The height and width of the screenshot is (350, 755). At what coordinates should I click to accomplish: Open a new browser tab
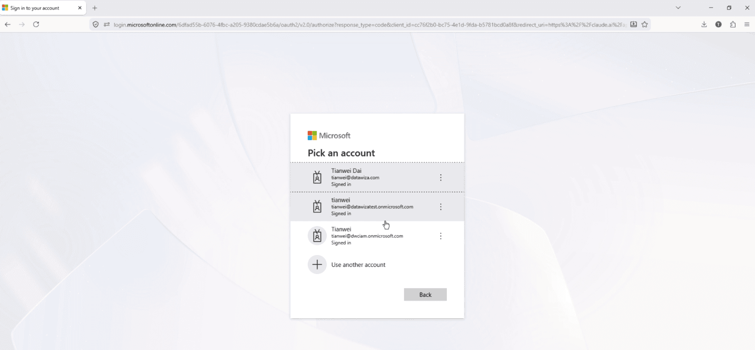point(95,8)
